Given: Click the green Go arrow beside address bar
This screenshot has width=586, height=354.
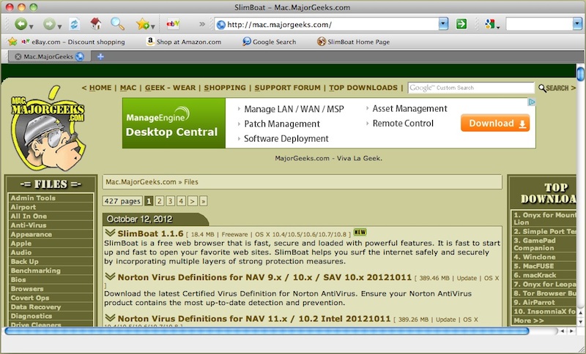Looking at the screenshot, I should coord(461,24).
